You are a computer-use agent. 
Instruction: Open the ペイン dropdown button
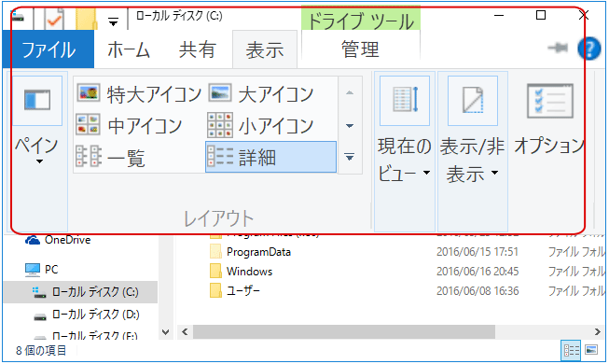(37, 151)
